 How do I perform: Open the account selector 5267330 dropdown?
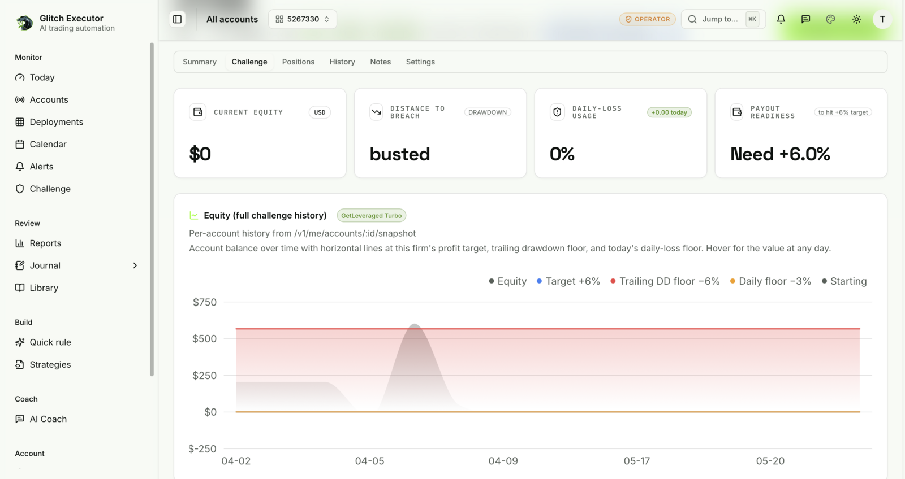click(x=303, y=19)
